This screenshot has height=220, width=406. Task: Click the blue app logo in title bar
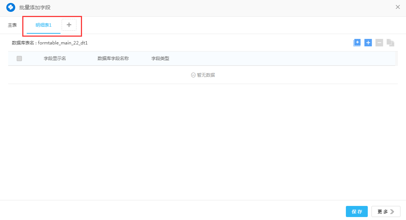click(x=11, y=7)
